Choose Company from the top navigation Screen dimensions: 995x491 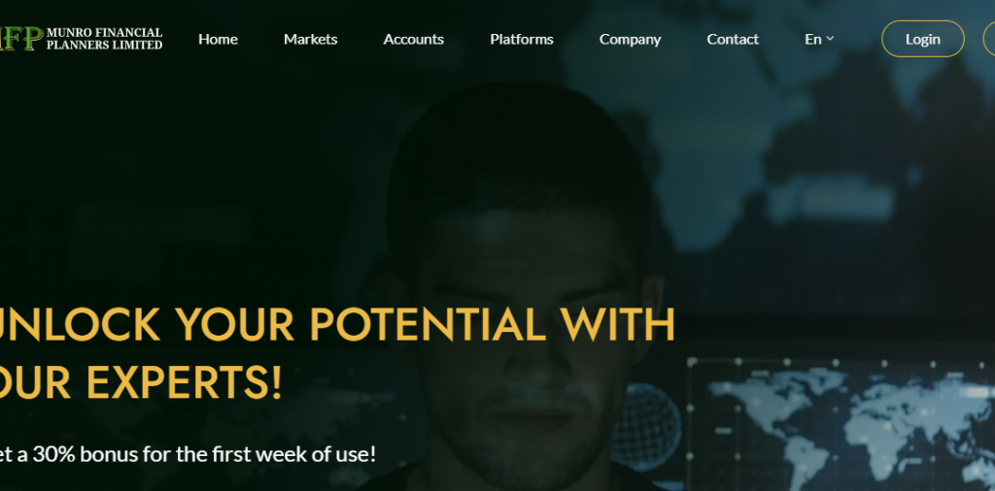coord(630,39)
